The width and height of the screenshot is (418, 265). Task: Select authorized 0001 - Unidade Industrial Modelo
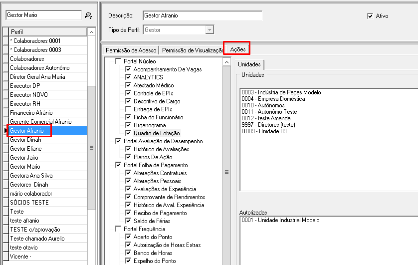pyautogui.click(x=280, y=220)
